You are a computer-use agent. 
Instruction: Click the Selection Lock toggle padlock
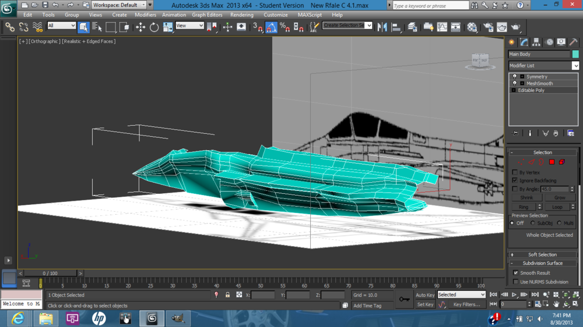[227, 295]
